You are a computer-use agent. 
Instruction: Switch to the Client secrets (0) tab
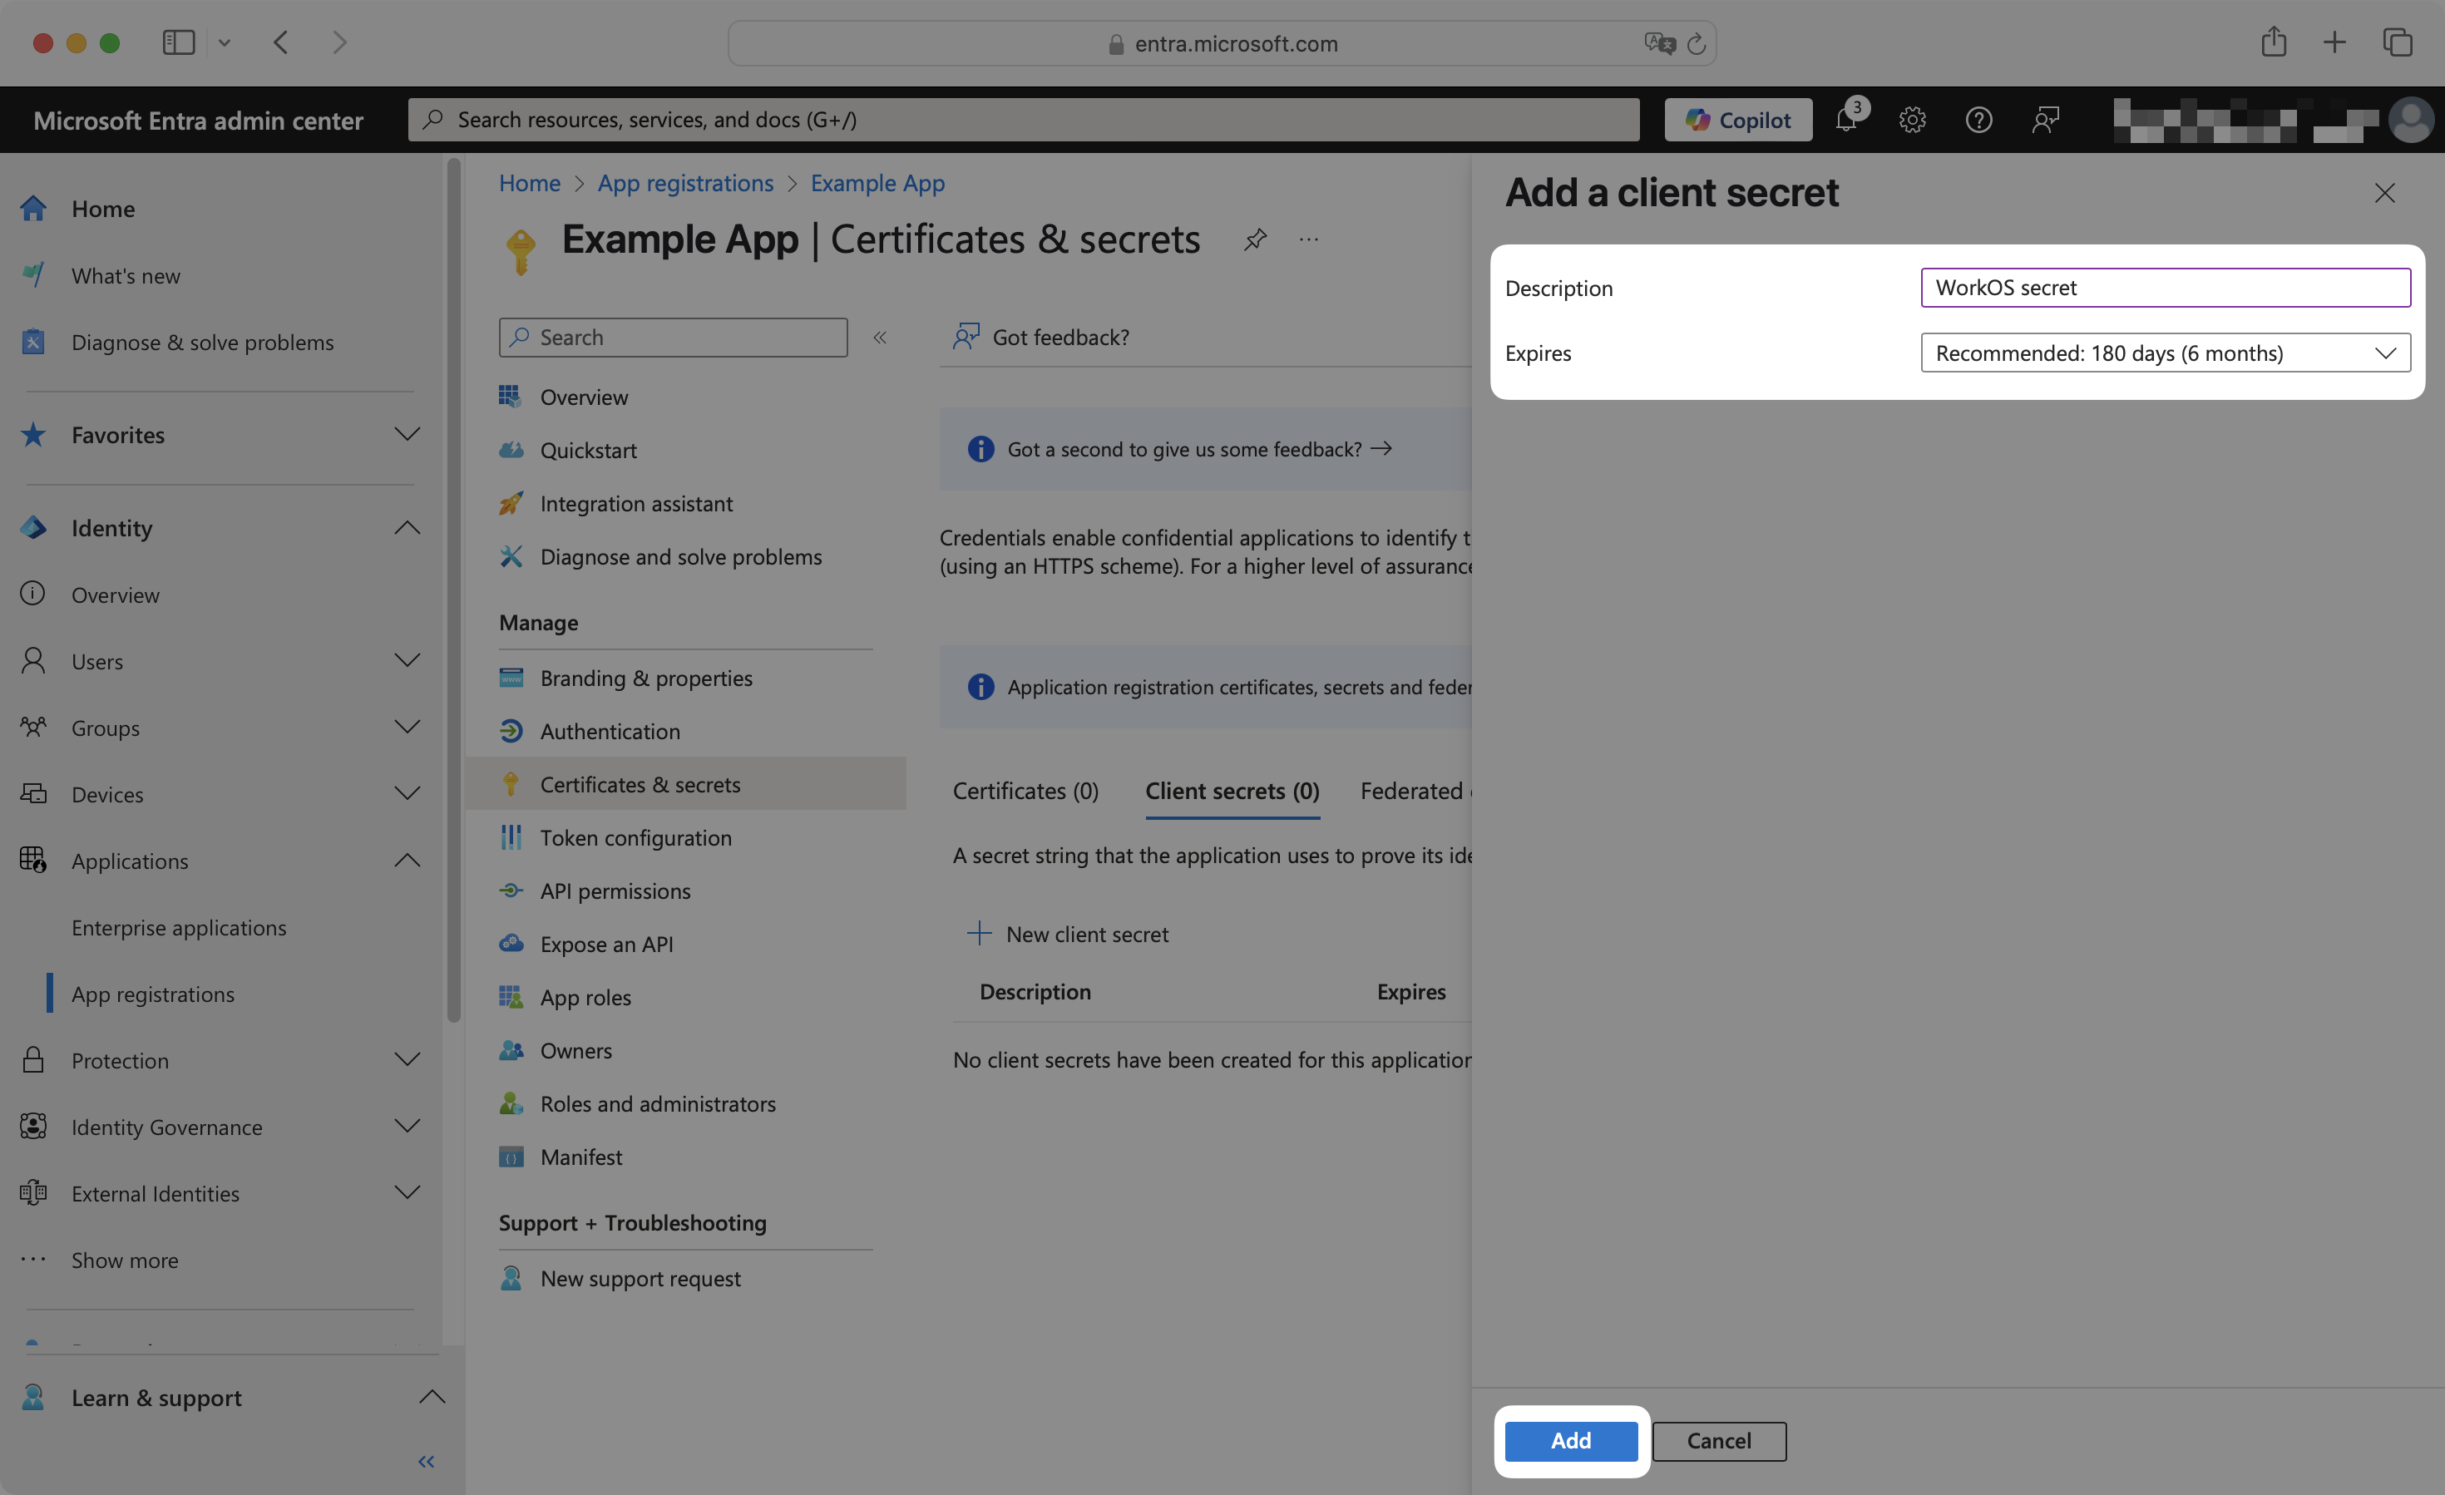click(1232, 791)
